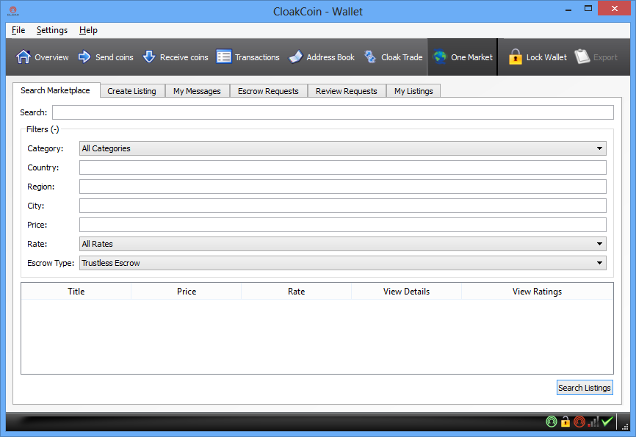Click the "Category:" label
Viewport: 636px width, 437px height.
[46, 148]
